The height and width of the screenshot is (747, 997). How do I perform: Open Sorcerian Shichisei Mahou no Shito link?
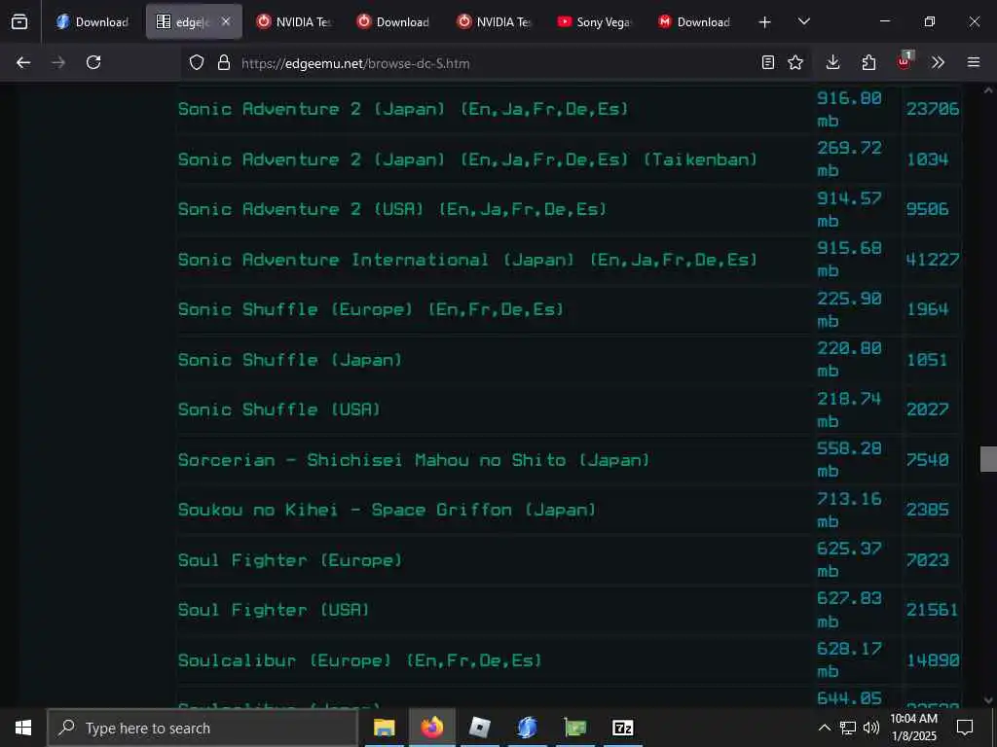(x=414, y=459)
